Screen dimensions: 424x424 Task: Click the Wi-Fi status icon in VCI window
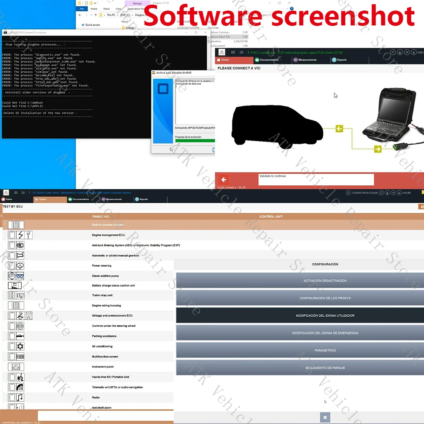(x=407, y=52)
